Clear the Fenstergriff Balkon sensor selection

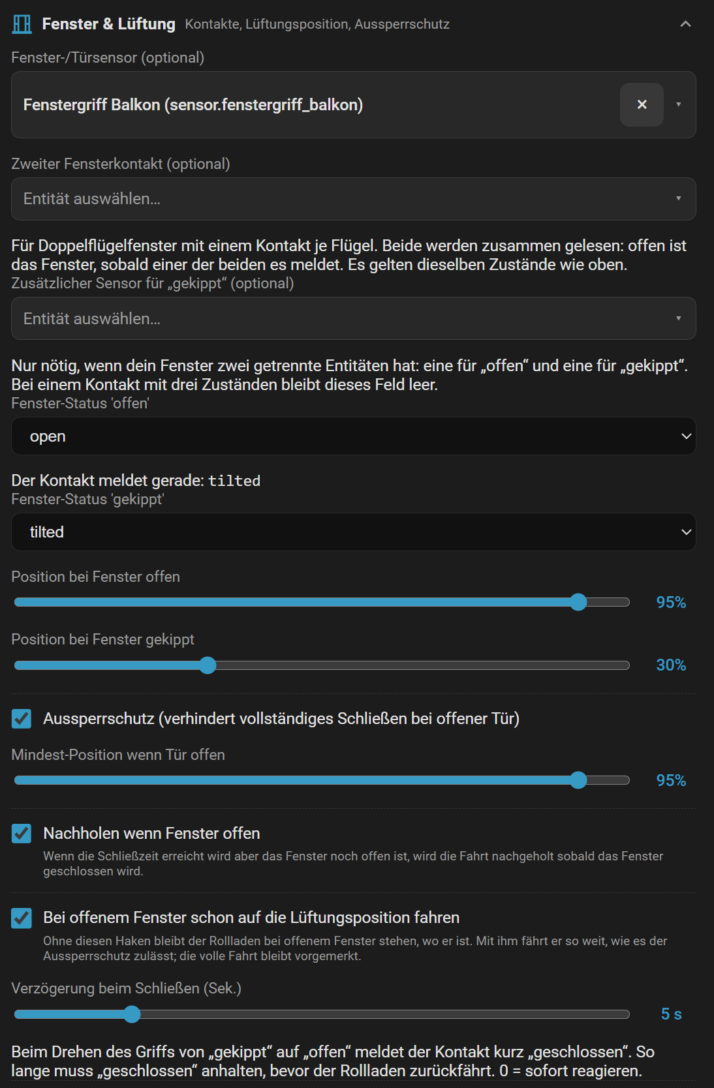[642, 104]
